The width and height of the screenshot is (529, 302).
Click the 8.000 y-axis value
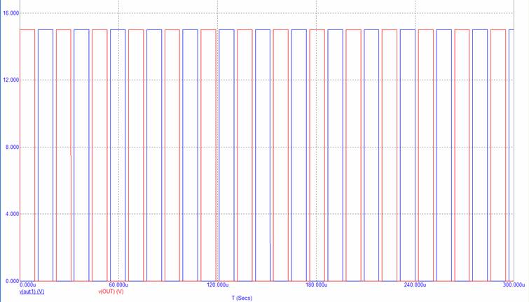13,147
